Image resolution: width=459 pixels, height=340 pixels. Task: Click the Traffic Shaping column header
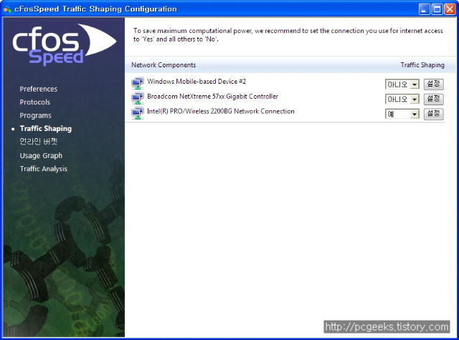(x=422, y=65)
